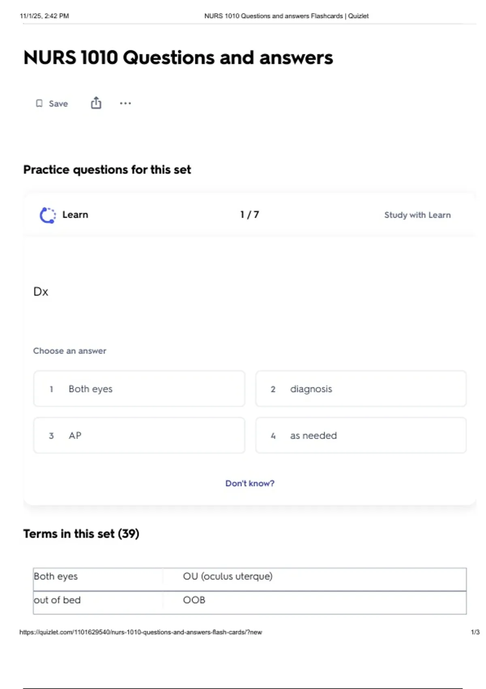This screenshot has height=689, width=486.
Task: Click the OU (oculus uterque) definition
Action: point(228,576)
